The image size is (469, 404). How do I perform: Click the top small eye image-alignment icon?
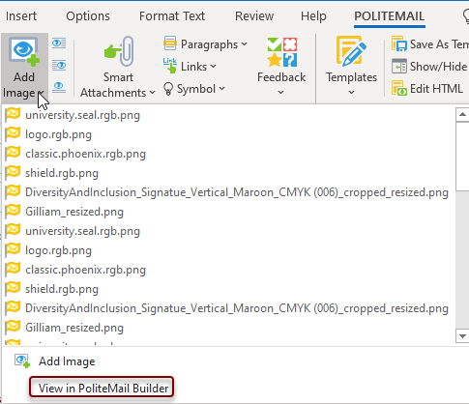click(x=59, y=43)
